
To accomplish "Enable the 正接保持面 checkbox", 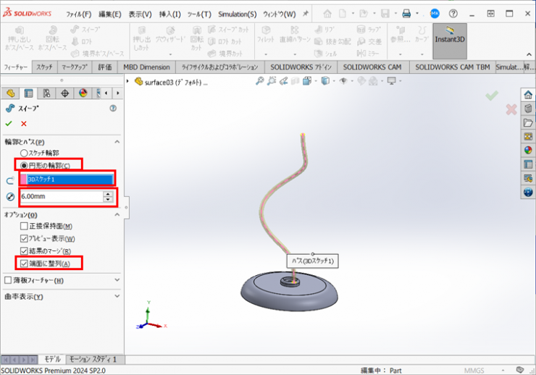I will coord(24,227).
